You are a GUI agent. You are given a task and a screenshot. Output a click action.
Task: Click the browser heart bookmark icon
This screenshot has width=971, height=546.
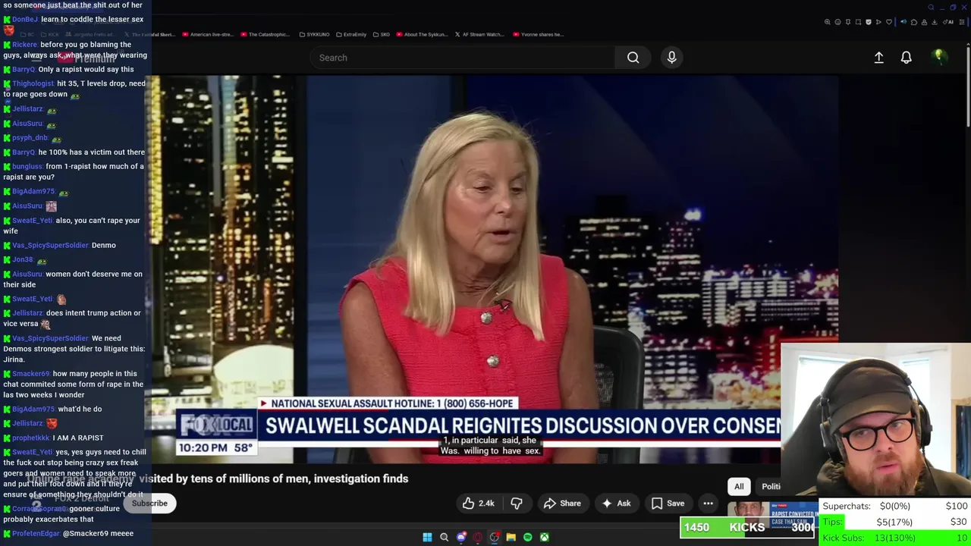point(889,22)
